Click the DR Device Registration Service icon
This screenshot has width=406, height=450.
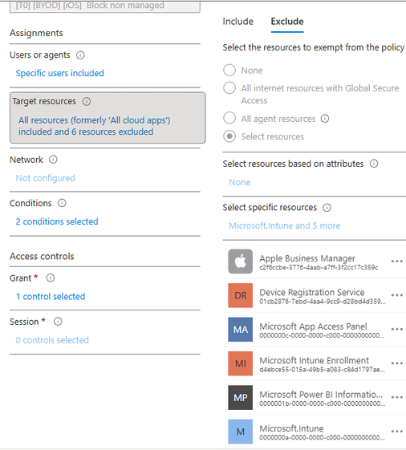pos(241,295)
